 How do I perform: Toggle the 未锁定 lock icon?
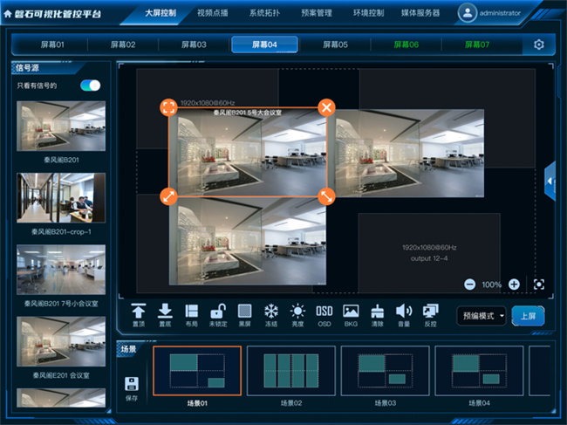coord(218,315)
